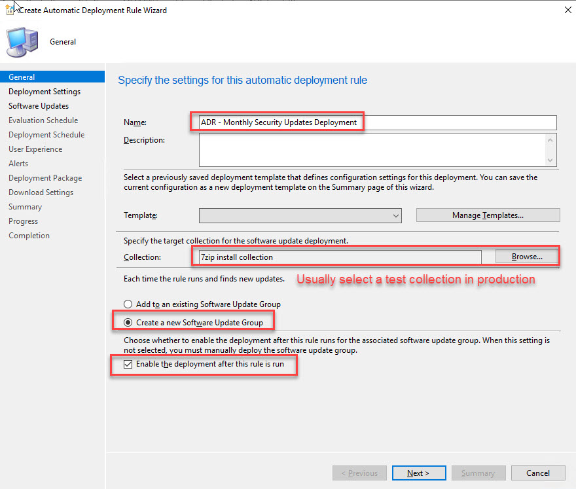The width and height of the screenshot is (576, 489).
Task: Cancel the wizard
Action: pos(538,473)
